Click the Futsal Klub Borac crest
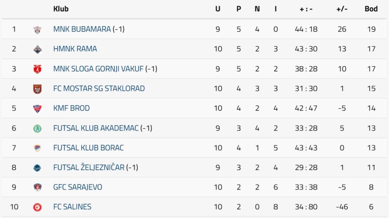This screenshot has height=218, width=389. 37,148
